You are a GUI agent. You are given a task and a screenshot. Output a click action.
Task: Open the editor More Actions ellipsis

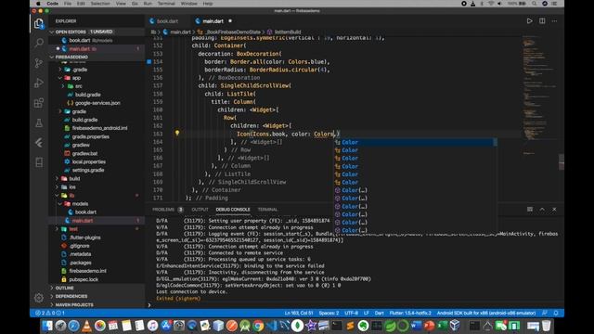(554, 21)
